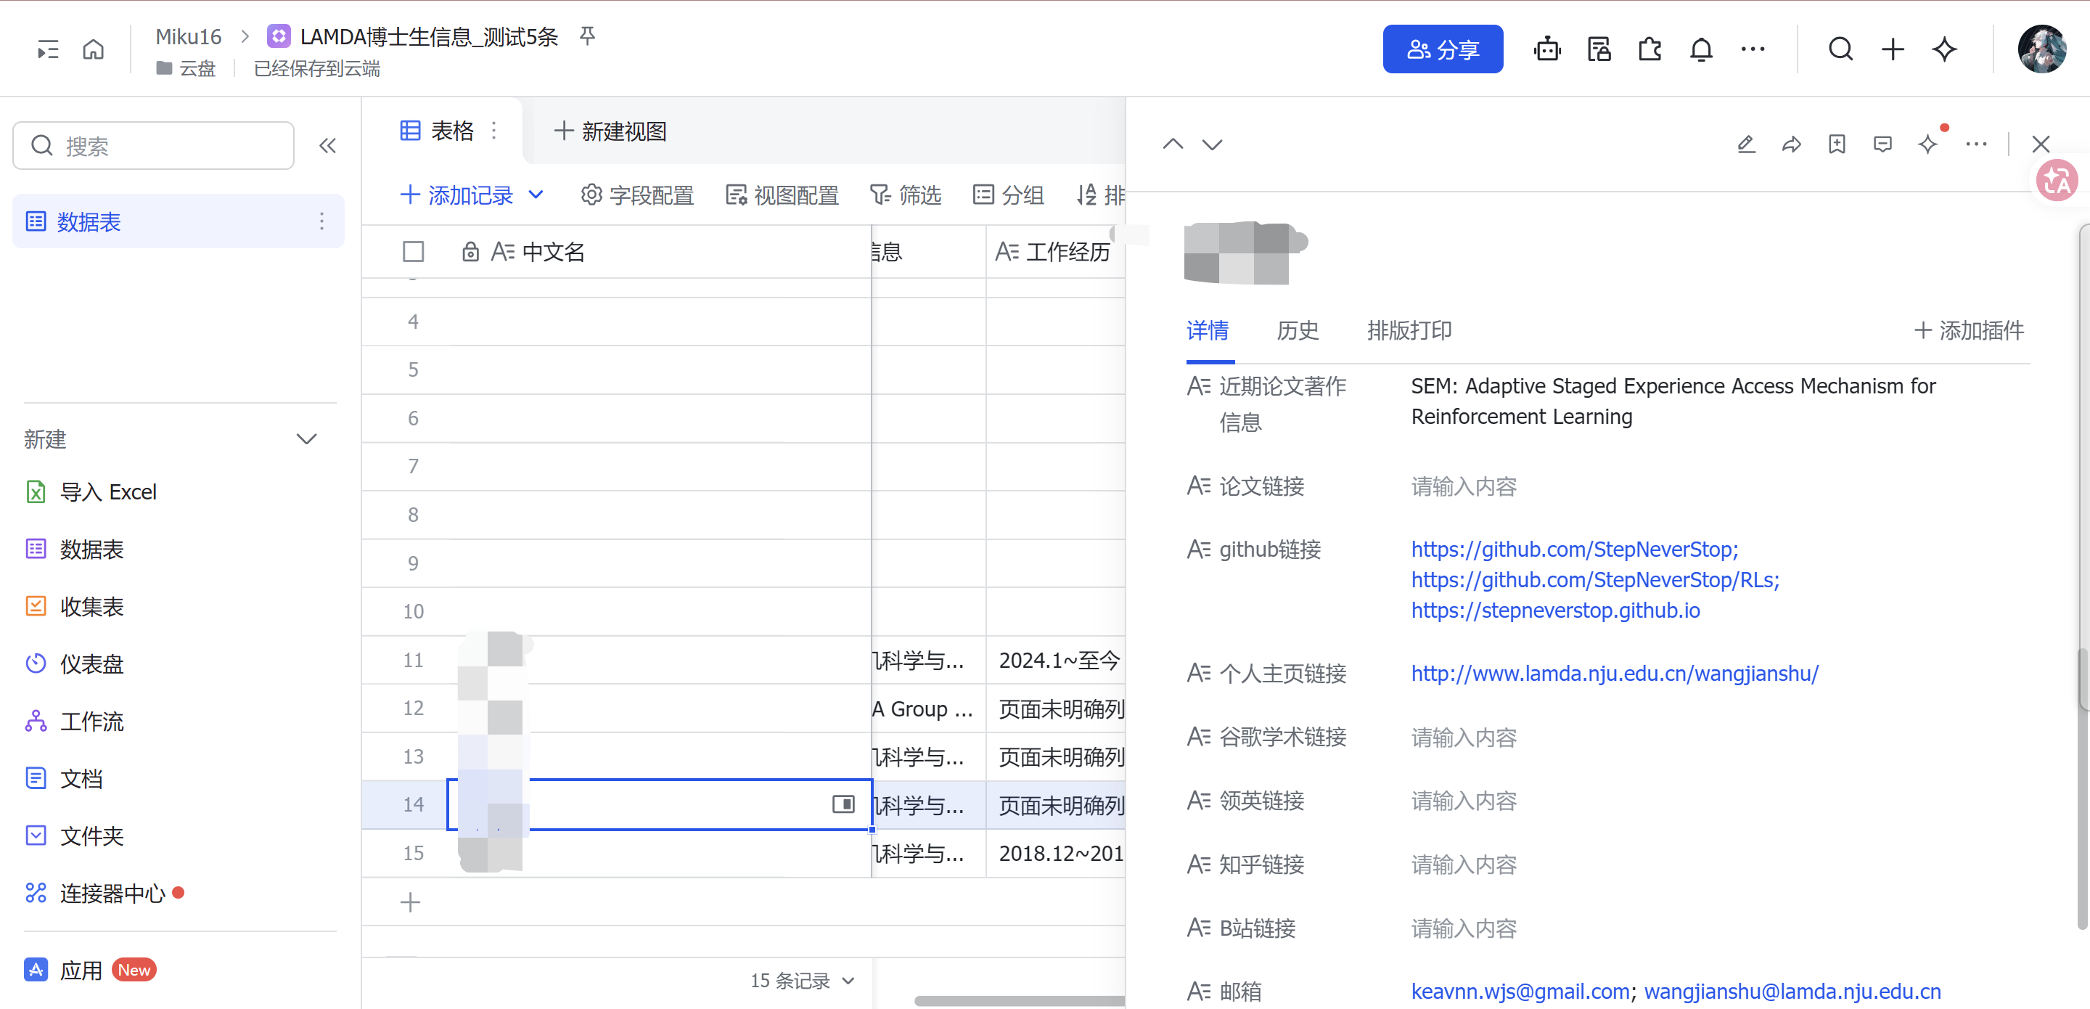
Task: Click the share arrow icon in record panel
Action: pos(1792,144)
